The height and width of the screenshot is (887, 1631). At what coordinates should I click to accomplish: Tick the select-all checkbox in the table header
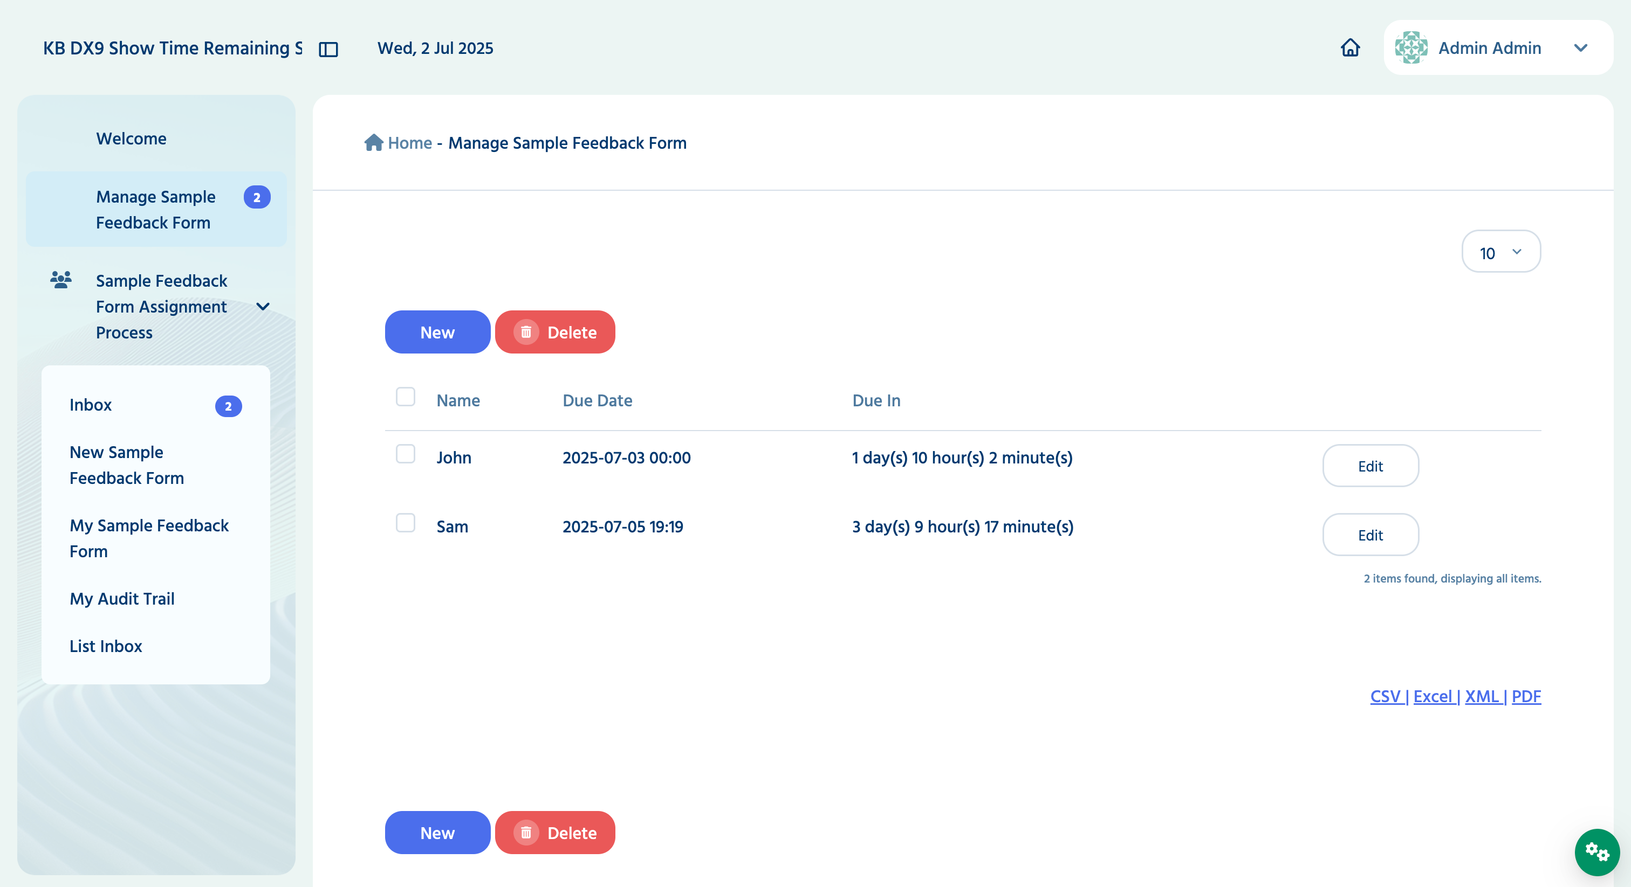(405, 397)
